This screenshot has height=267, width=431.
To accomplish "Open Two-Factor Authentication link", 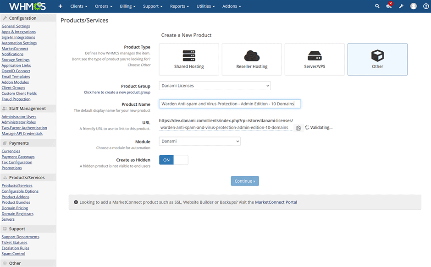I will pos(24,128).
